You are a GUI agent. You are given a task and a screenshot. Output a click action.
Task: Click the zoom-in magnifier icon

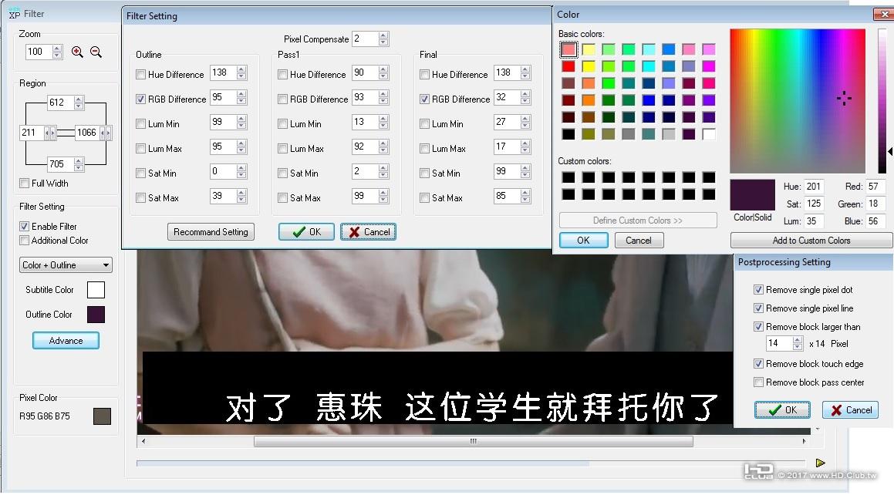[76, 52]
